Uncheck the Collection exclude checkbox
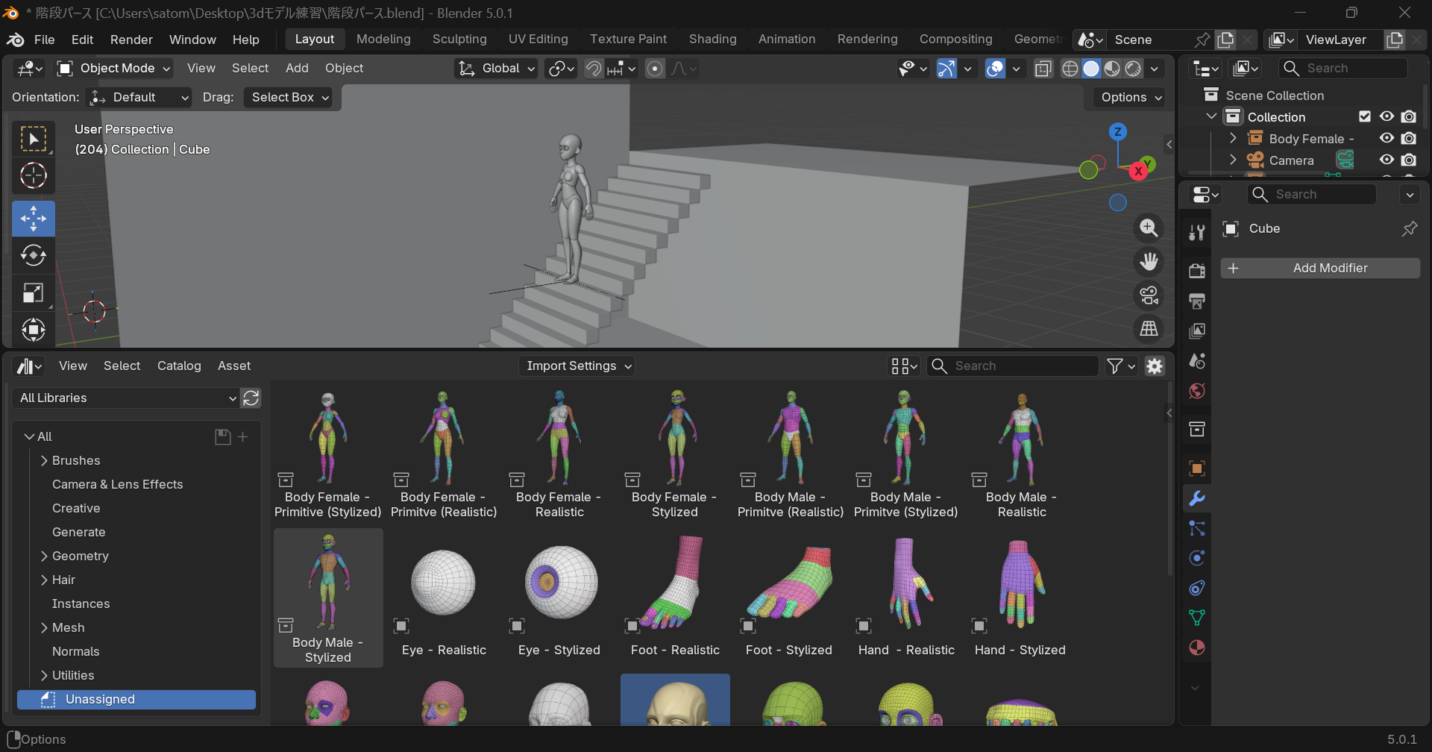The image size is (1432, 752). click(1365, 116)
